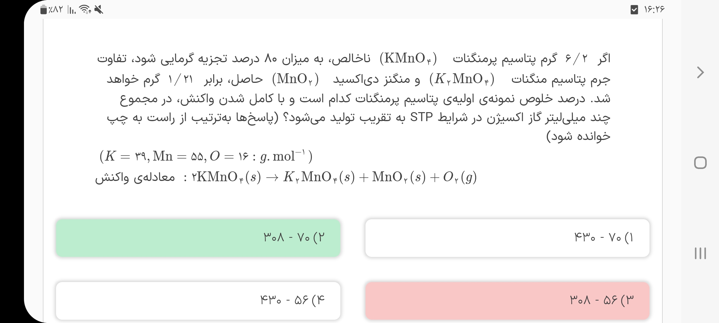719x323 pixels.
Task: Tap the 16:26 clock display
Action: point(654,10)
